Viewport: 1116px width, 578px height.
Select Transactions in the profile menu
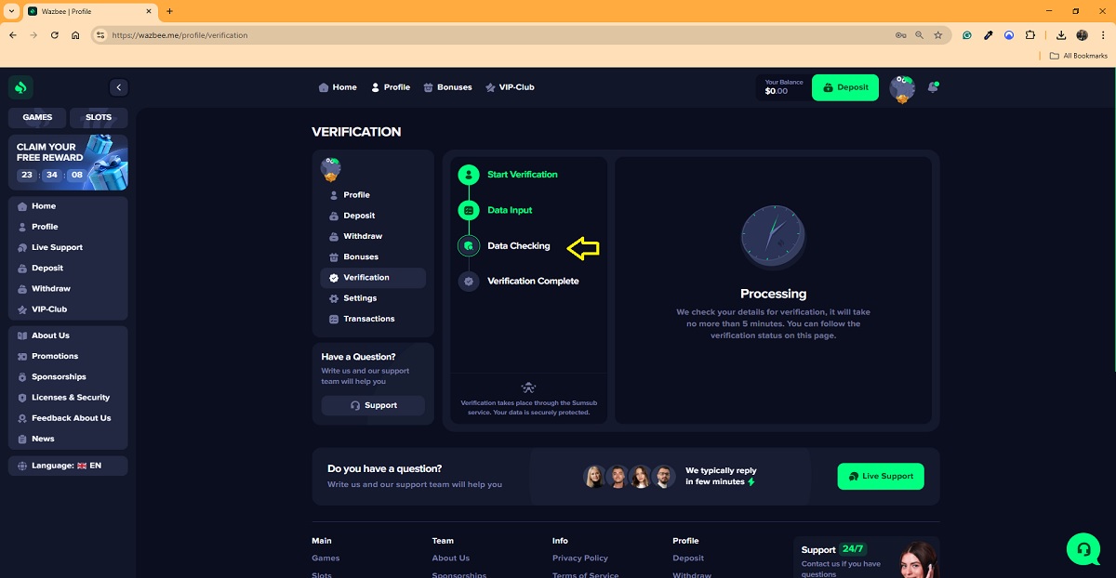click(368, 319)
